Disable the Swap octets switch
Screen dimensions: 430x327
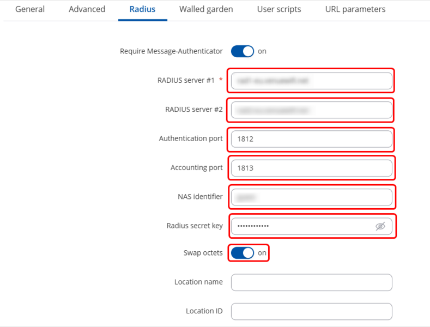point(243,253)
